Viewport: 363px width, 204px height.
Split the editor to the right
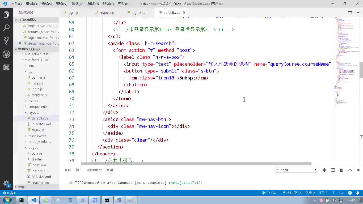tap(350, 12)
